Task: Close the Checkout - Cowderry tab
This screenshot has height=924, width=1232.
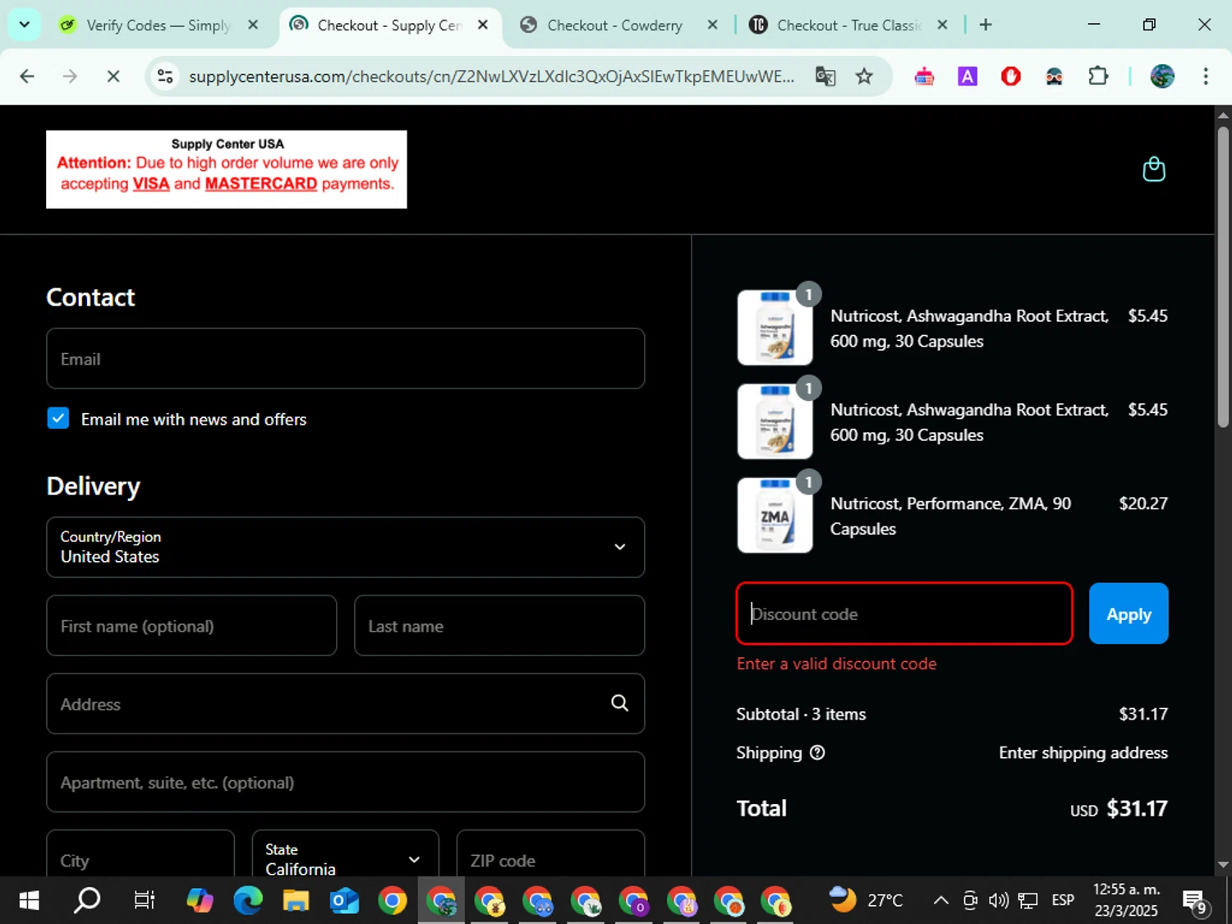Action: click(x=712, y=25)
